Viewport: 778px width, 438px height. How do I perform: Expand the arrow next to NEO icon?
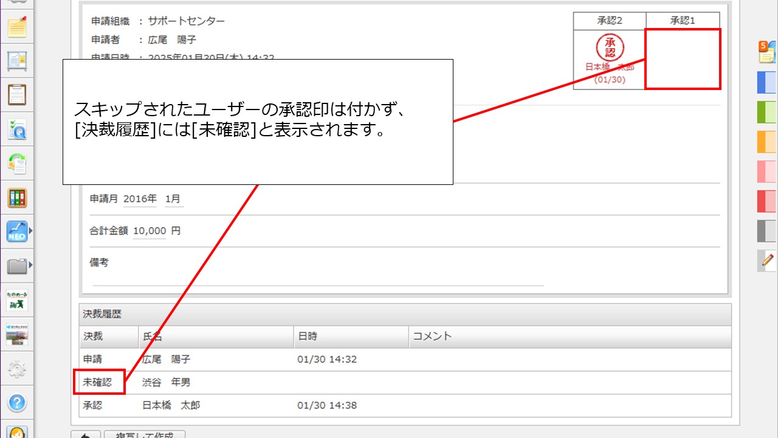[30, 231]
